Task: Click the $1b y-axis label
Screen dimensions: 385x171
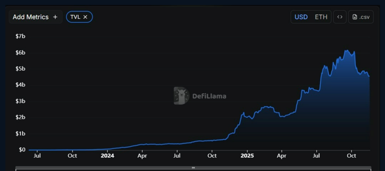Action: click(20, 133)
